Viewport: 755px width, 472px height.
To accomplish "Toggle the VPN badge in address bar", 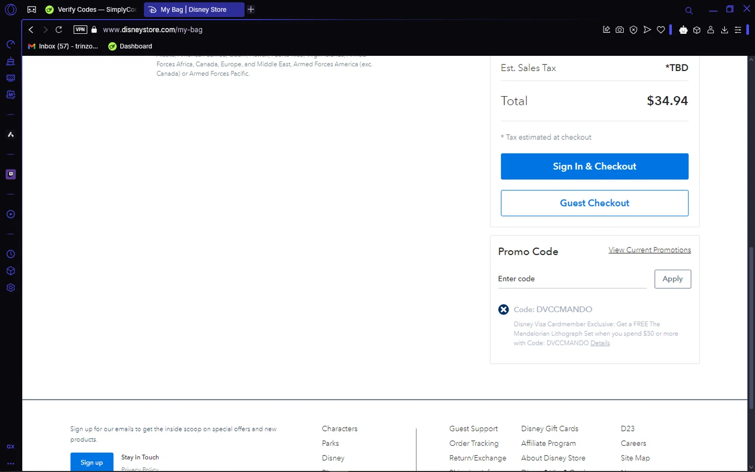I will (80, 30).
